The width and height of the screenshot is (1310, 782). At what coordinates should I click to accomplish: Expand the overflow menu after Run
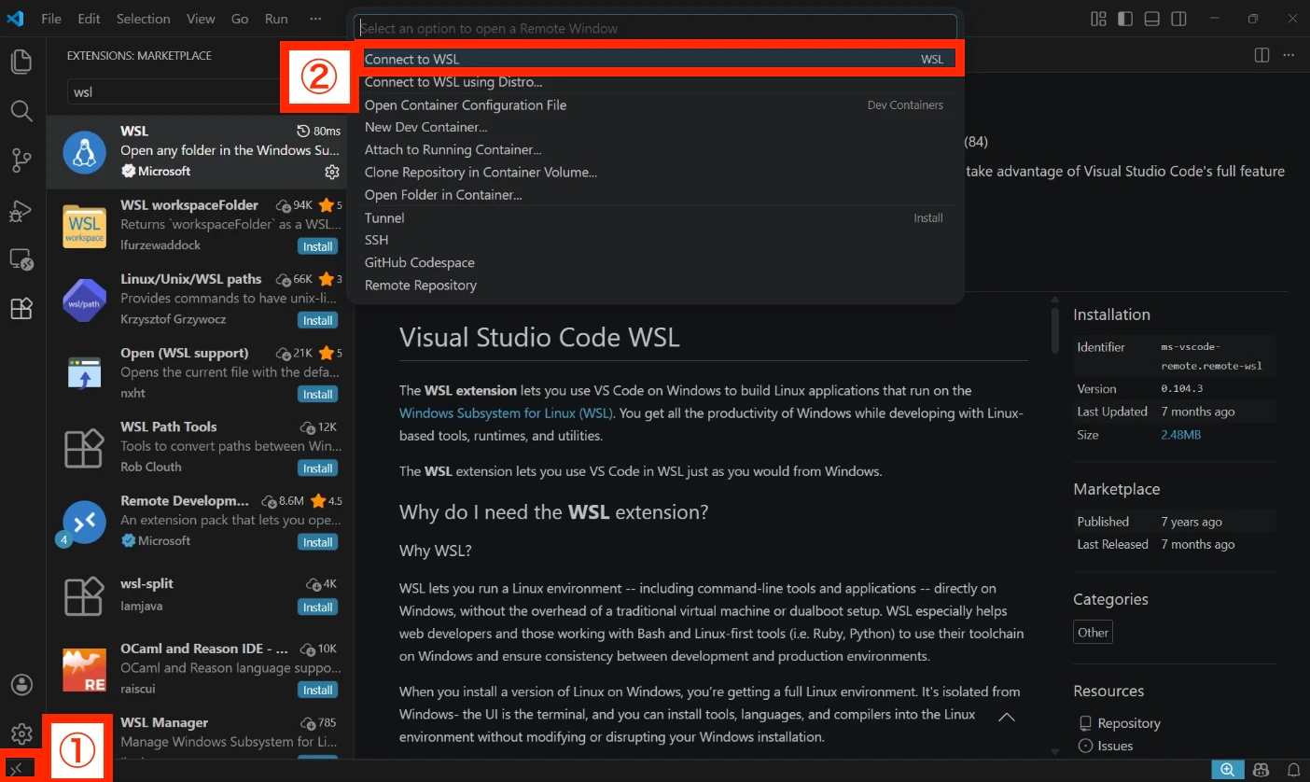tap(315, 19)
